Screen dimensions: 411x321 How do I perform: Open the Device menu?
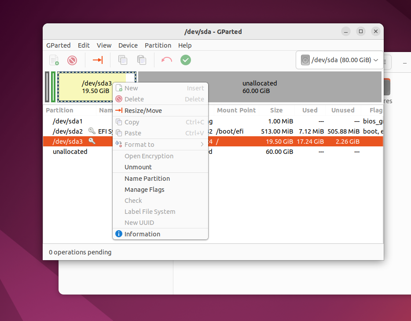[x=128, y=45]
